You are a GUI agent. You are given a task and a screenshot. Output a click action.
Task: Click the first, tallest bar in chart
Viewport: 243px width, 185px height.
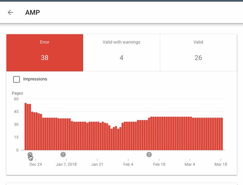26,127
